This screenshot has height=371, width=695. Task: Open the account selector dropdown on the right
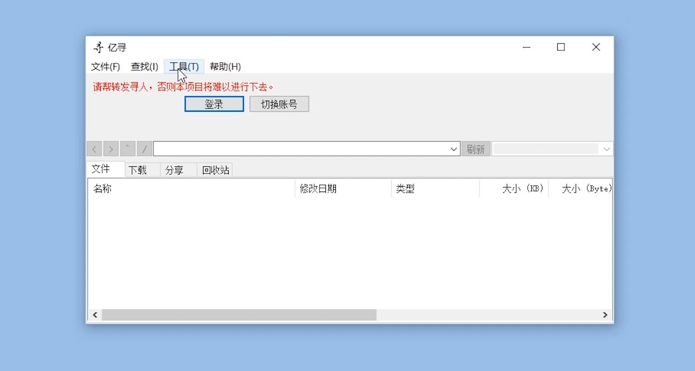tap(606, 149)
